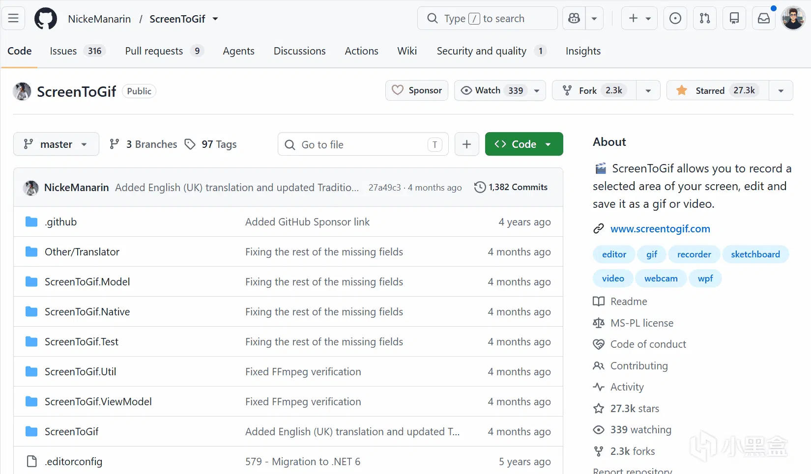Open the Pull requests tab
The height and width of the screenshot is (474, 811).
tap(164, 51)
